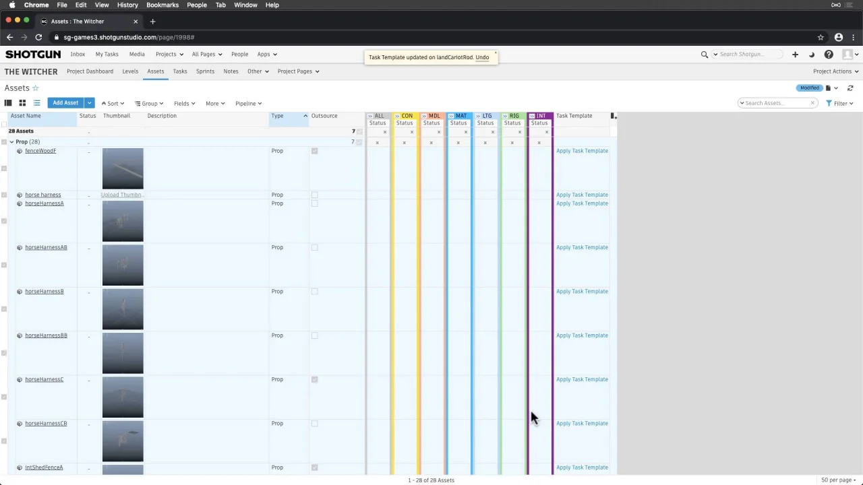This screenshot has height=485, width=863.
Task: Open the Sort dropdown
Action: (113, 104)
